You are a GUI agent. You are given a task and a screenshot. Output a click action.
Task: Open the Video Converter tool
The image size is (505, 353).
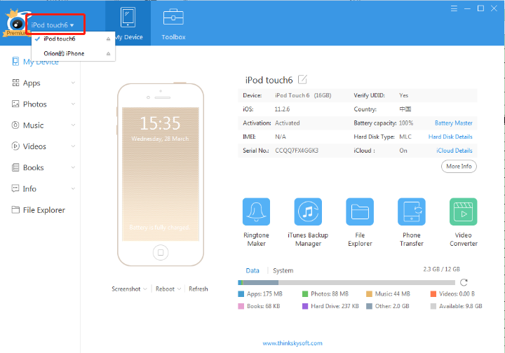tap(463, 212)
